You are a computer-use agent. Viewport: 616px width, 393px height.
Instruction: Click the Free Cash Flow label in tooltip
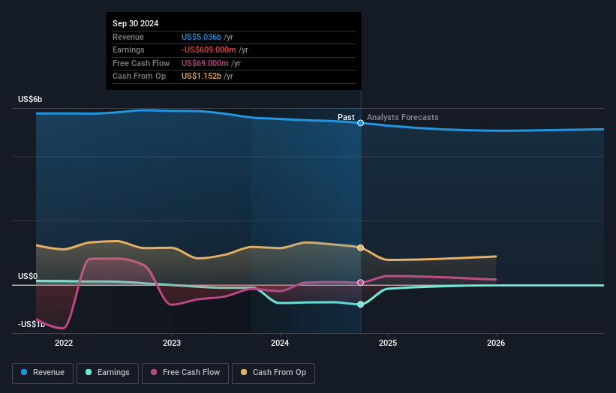141,63
